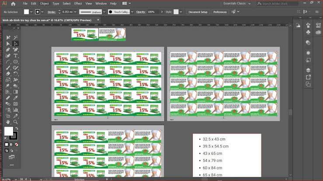Open the Symbols panel club icon
The height and width of the screenshot is (181, 323).
click(x=308, y=32)
